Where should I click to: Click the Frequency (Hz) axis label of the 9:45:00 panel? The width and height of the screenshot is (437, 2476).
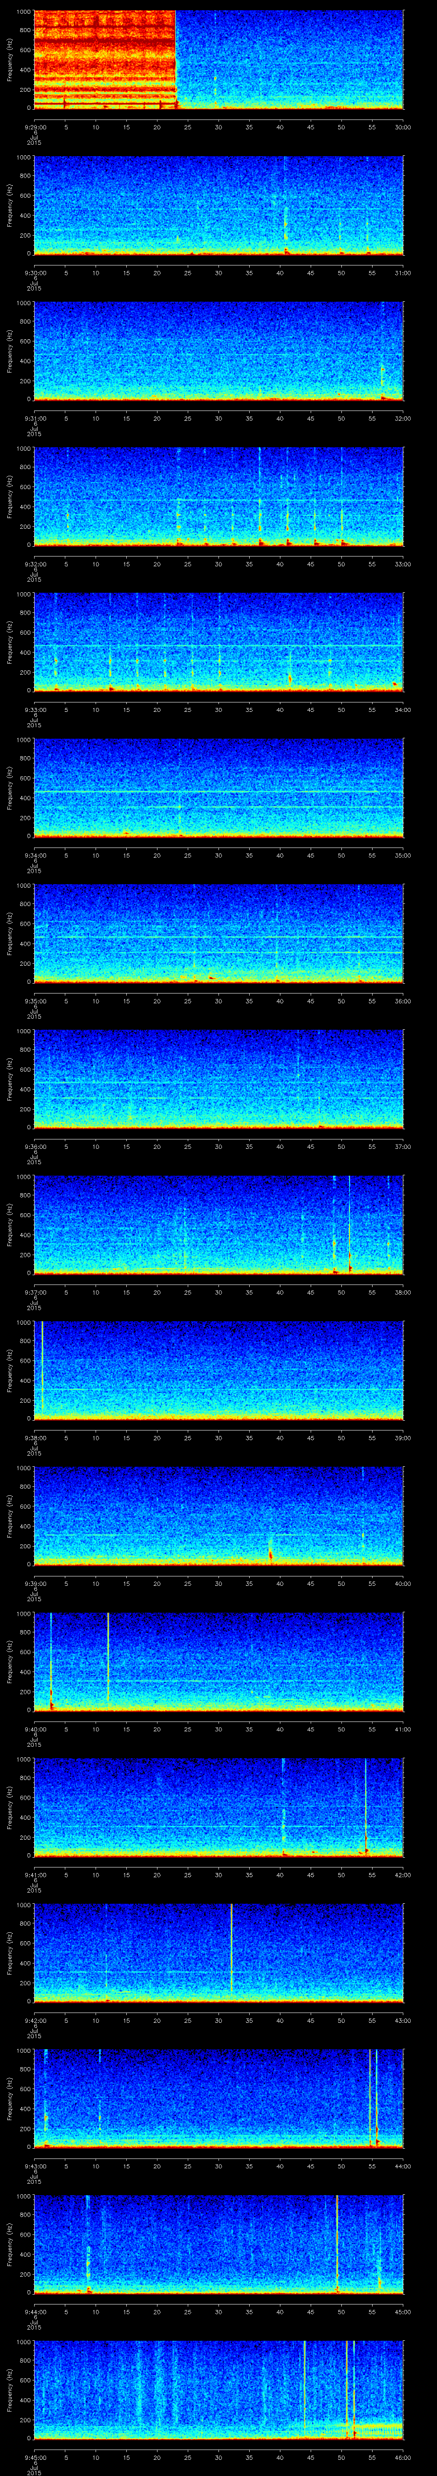coord(10,2389)
